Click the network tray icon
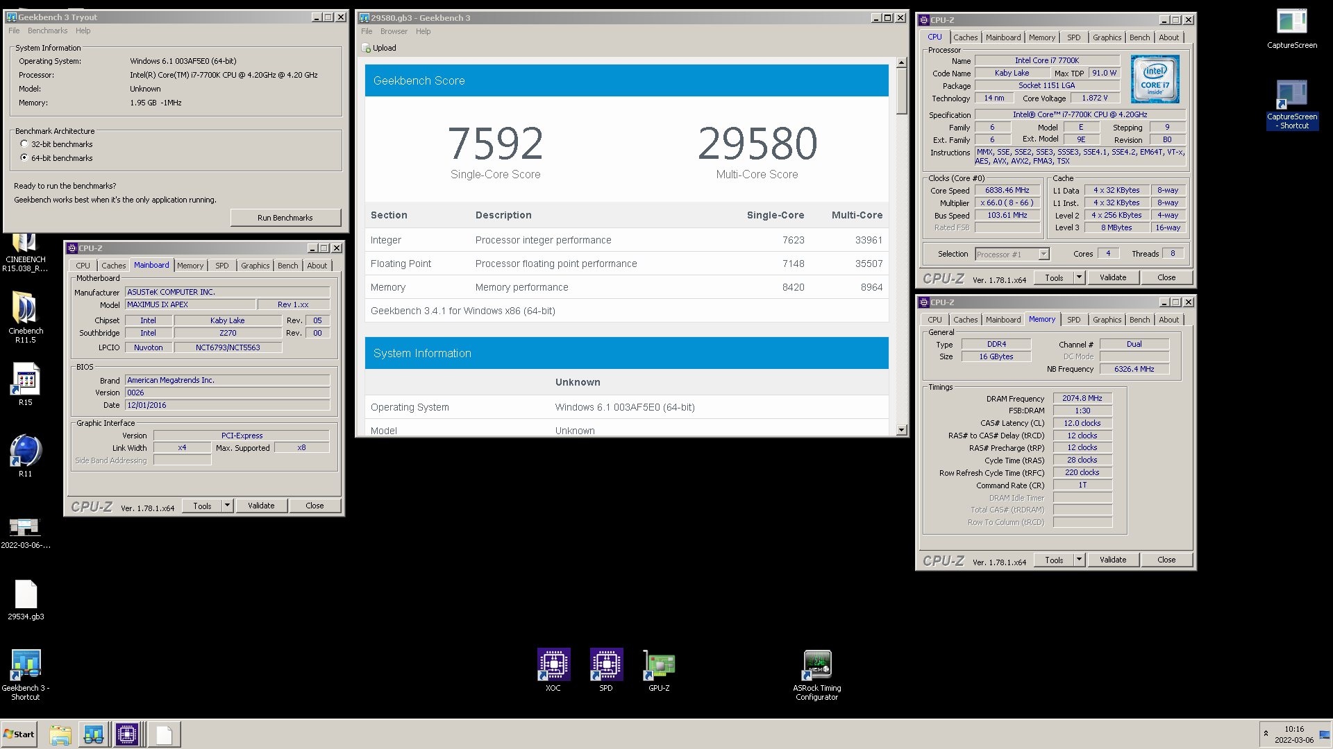Viewport: 1333px width, 749px height. (x=1324, y=734)
